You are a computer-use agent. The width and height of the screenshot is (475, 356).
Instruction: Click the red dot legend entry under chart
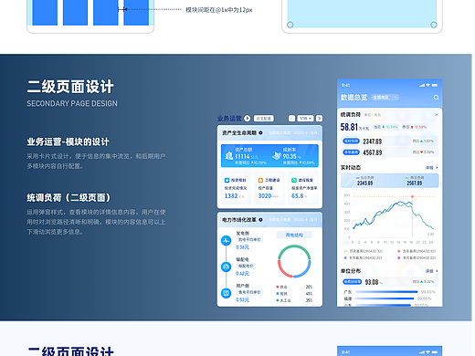coord(417,251)
